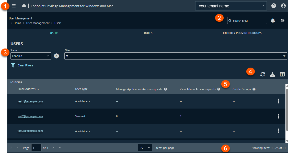Click the Filter input field
Image resolution: width=288 pixels, height=153 pixels.
click(x=176, y=56)
